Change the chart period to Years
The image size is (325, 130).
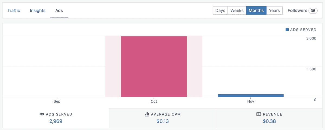point(274,11)
